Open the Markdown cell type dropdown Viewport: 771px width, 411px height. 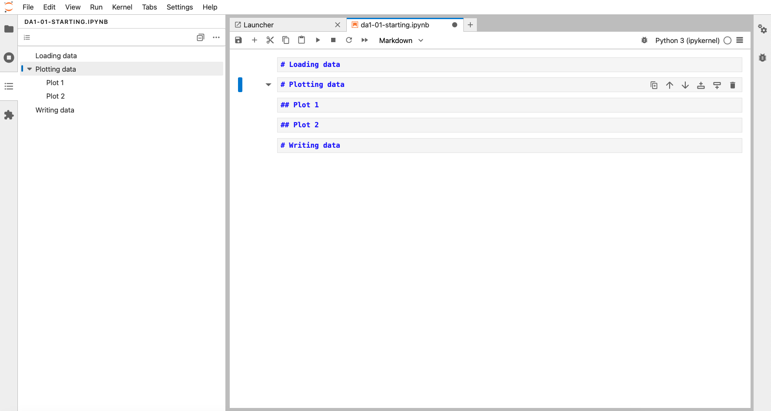pyautogui.click(x=401, y=40)
